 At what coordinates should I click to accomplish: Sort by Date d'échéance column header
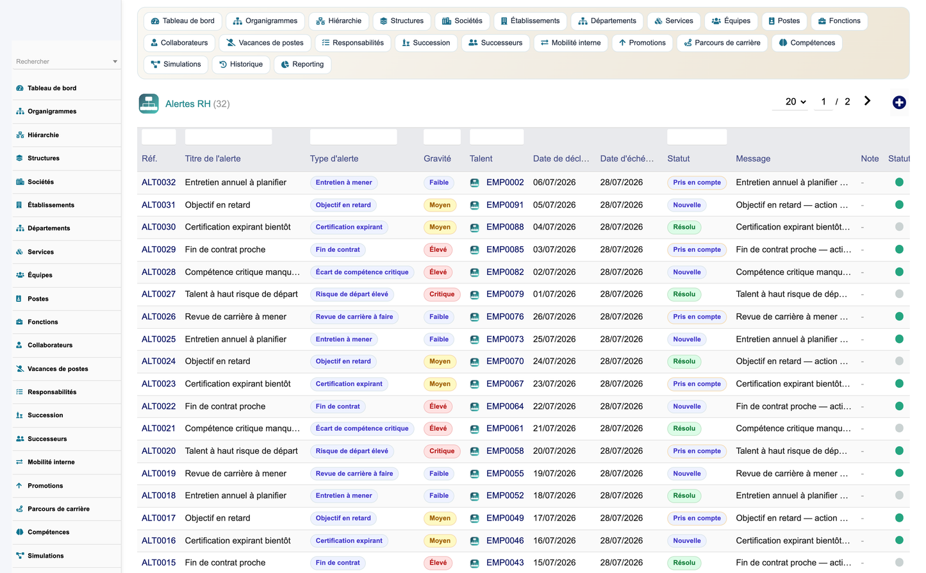(627, 159)
